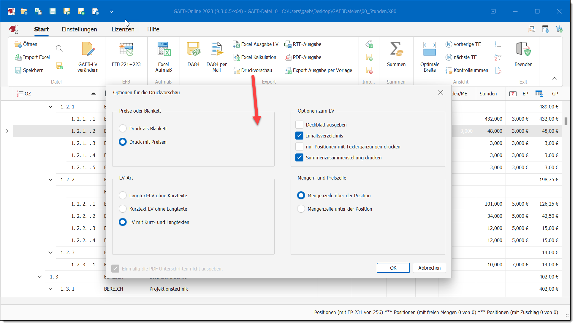Image resolution: width=575 pixels, height=325 pixels.
Task: Confirm the dialog with OK
Action: [393, 268]
